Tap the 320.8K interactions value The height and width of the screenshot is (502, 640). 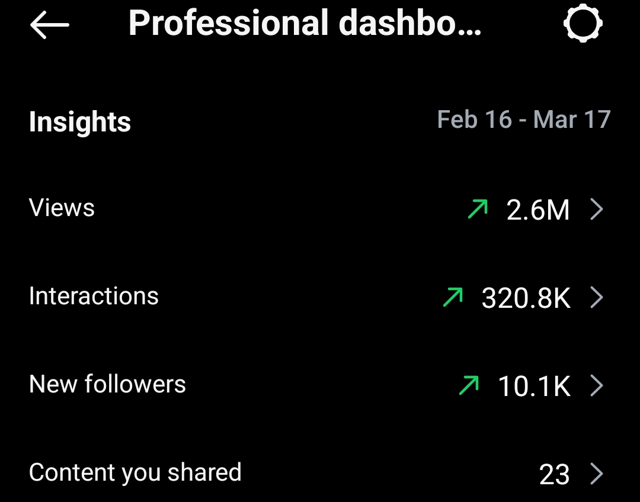click(526, 298)
